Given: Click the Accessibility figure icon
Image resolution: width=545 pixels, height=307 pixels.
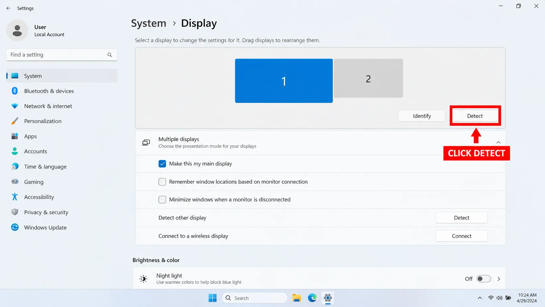Looking at the screenshot, I should coord(15,197).
